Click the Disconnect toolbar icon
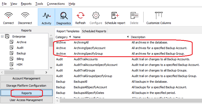The image size is (202, 104). (x=25, y=15)
